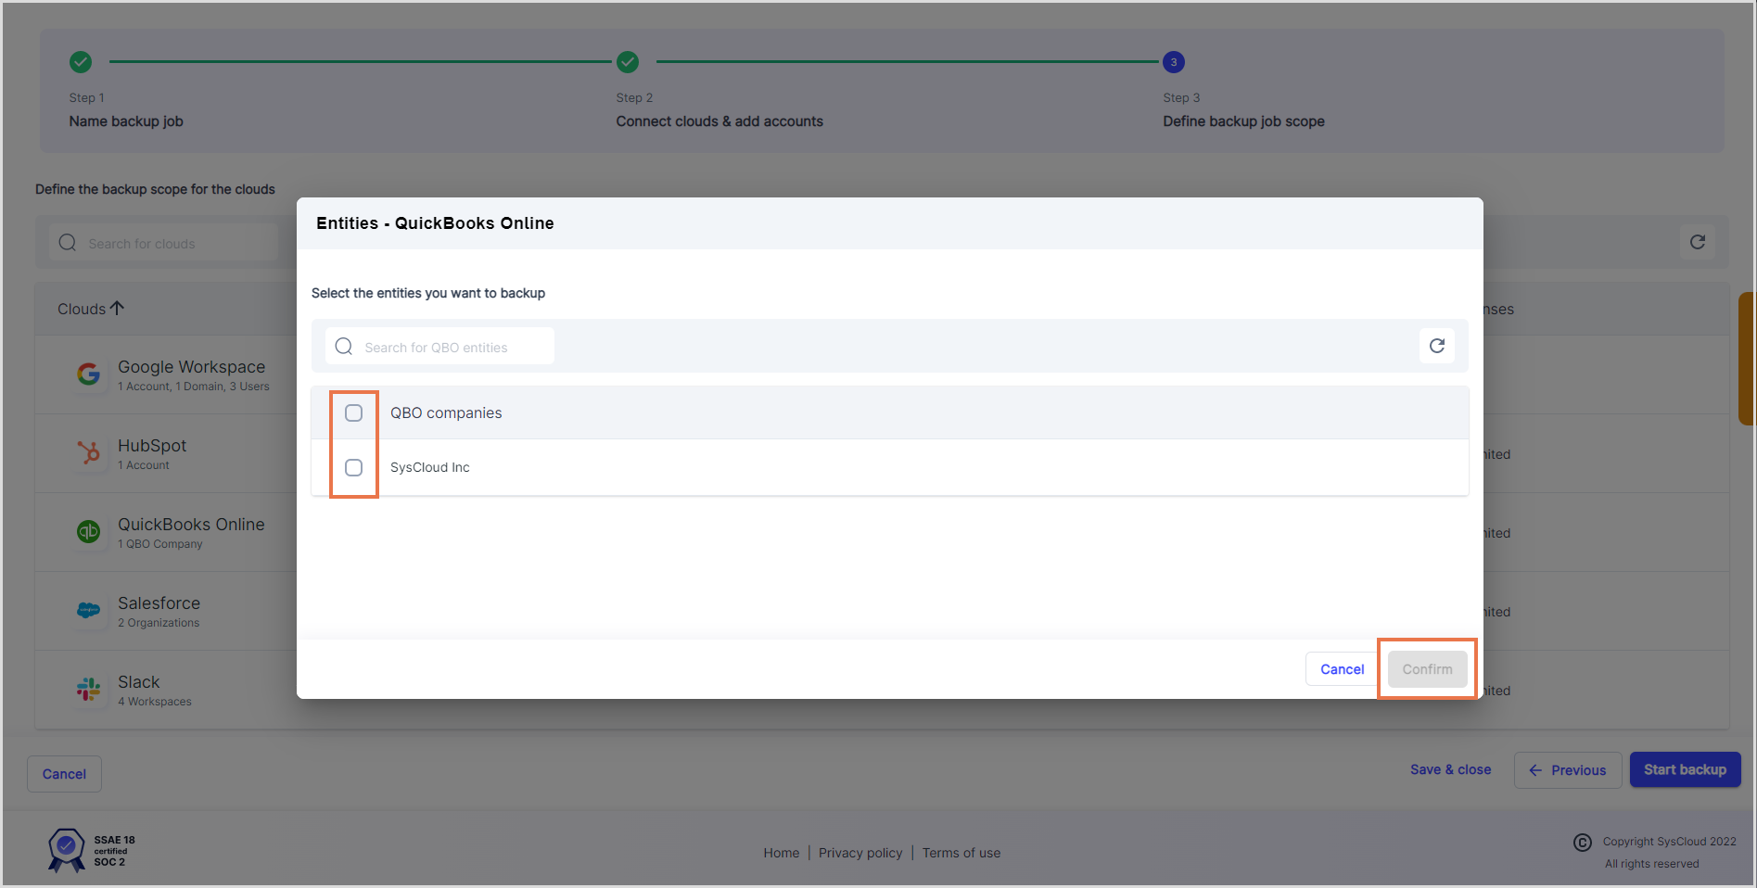
Task: Refresh the QBO entities list
Action: 1437,346
